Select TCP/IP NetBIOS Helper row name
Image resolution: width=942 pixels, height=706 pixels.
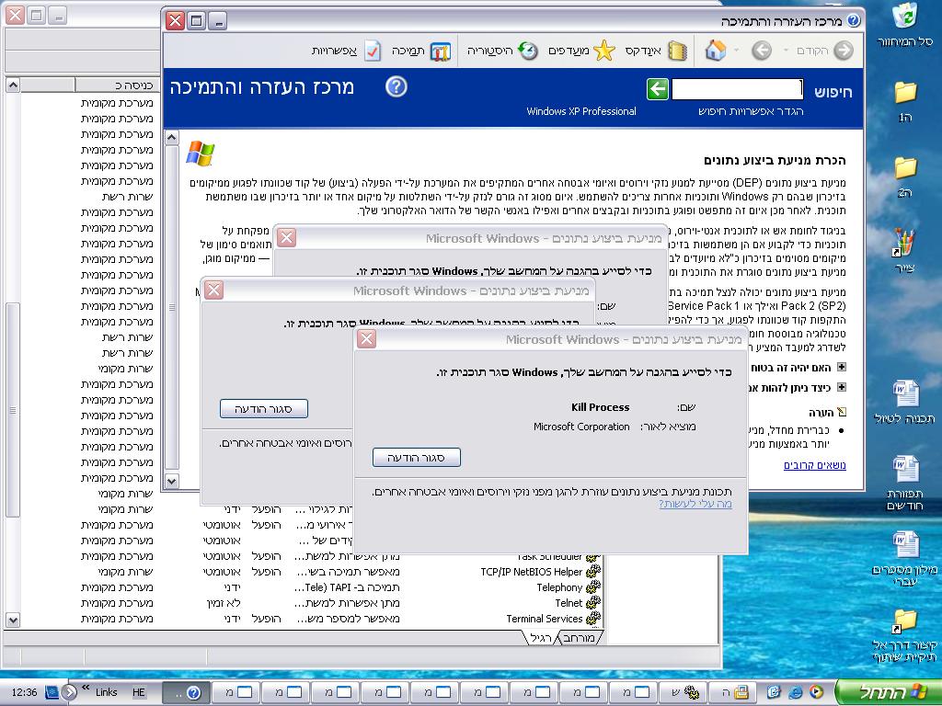pyautogui.click(x=532, y=572)
